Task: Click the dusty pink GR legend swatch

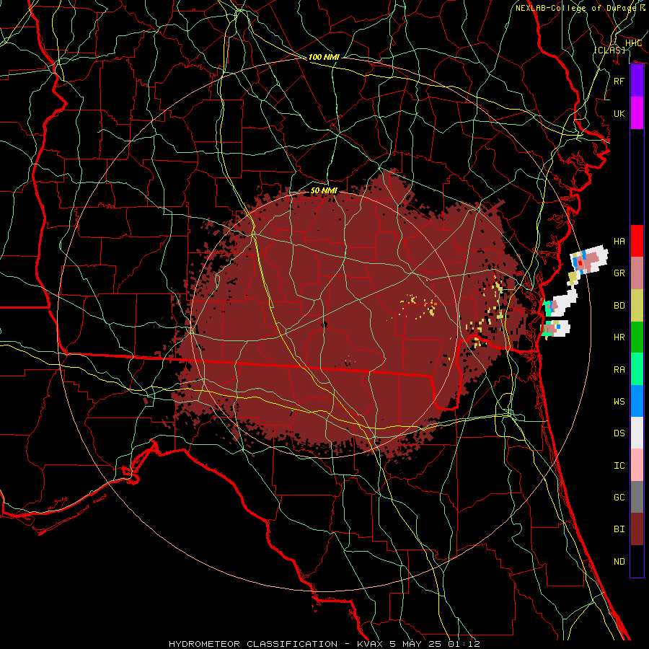Action: tap(637, 273)
